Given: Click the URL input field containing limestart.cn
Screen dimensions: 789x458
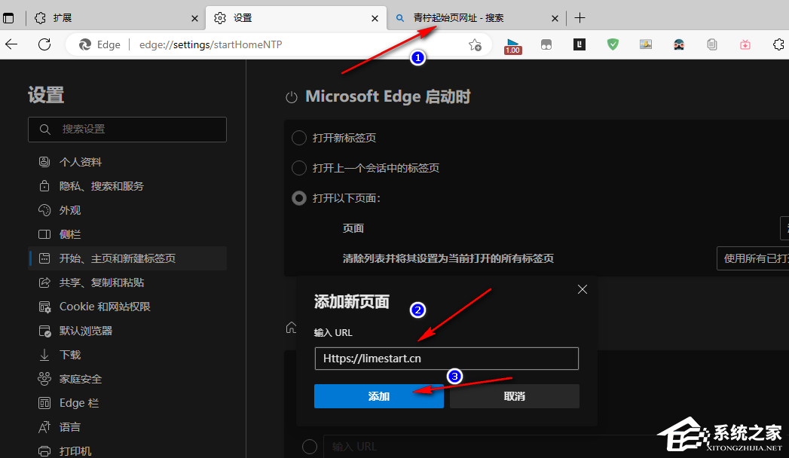Looking at the screenshot, I should [446, 359].
